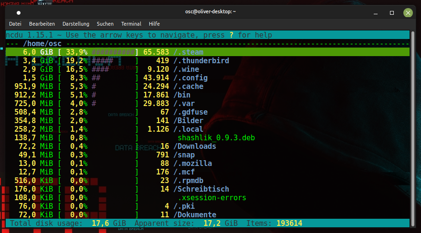Select the /Schreibtisch directory row
The image size is (421, 233).
coord(208,189)
